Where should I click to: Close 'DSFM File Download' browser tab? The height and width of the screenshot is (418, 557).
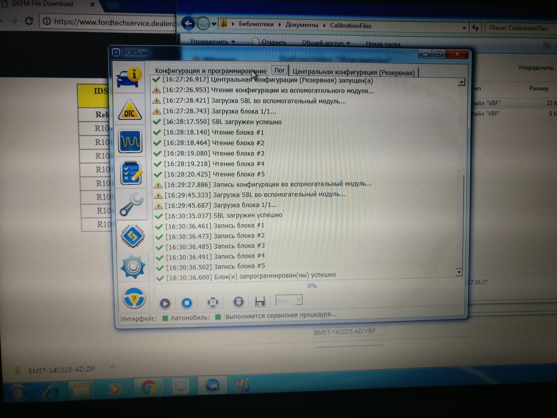pyautogui.click(x=92, y=4)
